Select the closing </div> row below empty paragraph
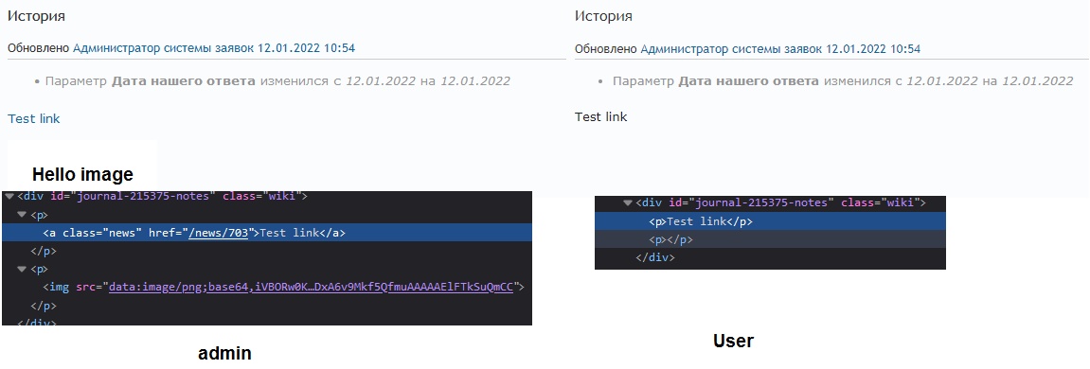The height and width of the screenshot is (369, 1090). (770, 257)
